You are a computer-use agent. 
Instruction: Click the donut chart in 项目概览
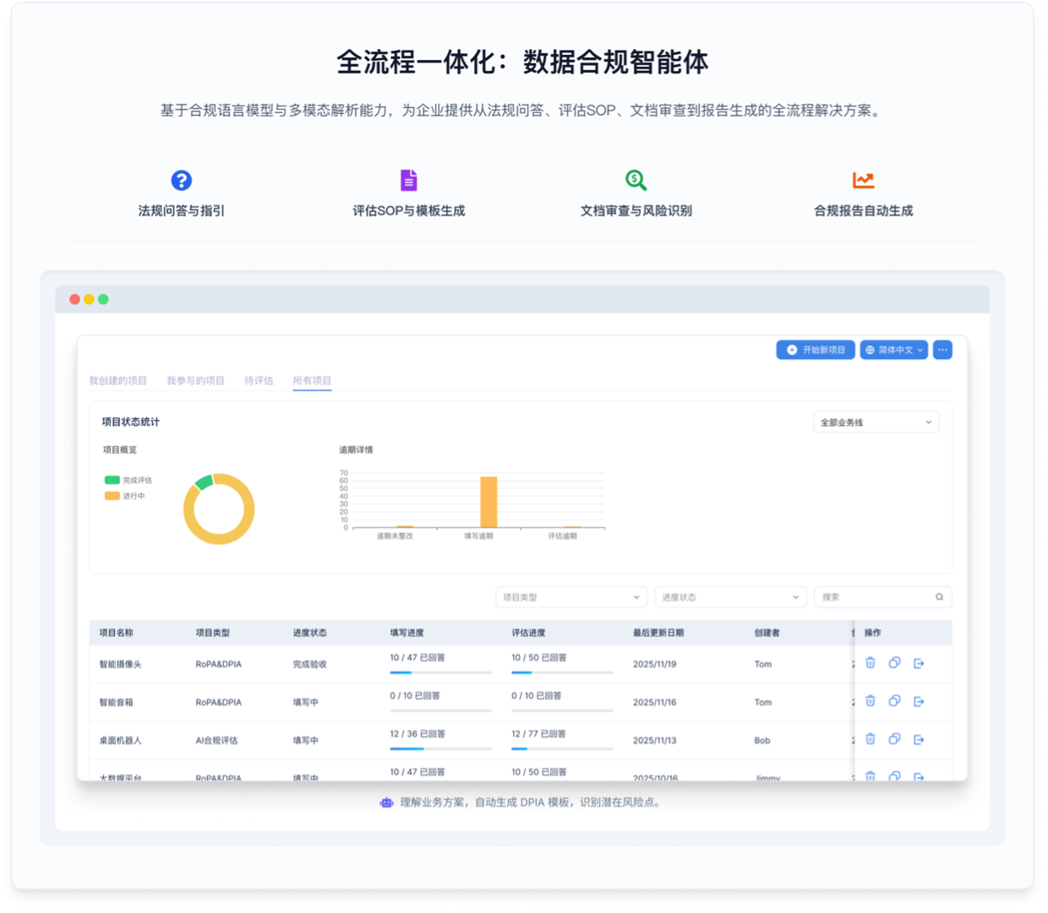coord(219,509)
